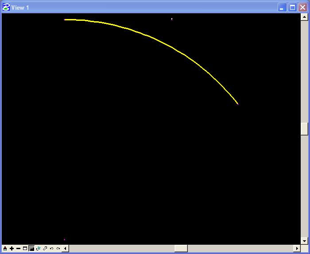Viewport: 310px width, 254px height.
Task: Select the Zoom Out minus tool
Action: click(19, 249)
